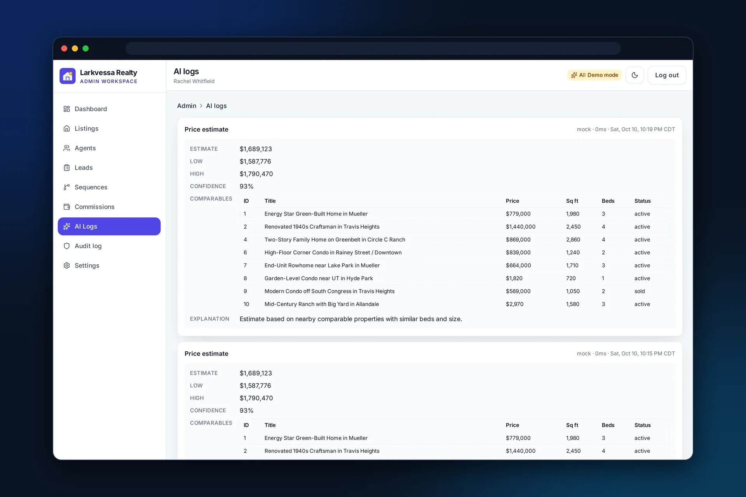Click the 'Sat, Oct 10, 10:19 PM CDT' timestamp
Image resolution: width=746 pixels, height=497 pixels.
pos(643,129)
